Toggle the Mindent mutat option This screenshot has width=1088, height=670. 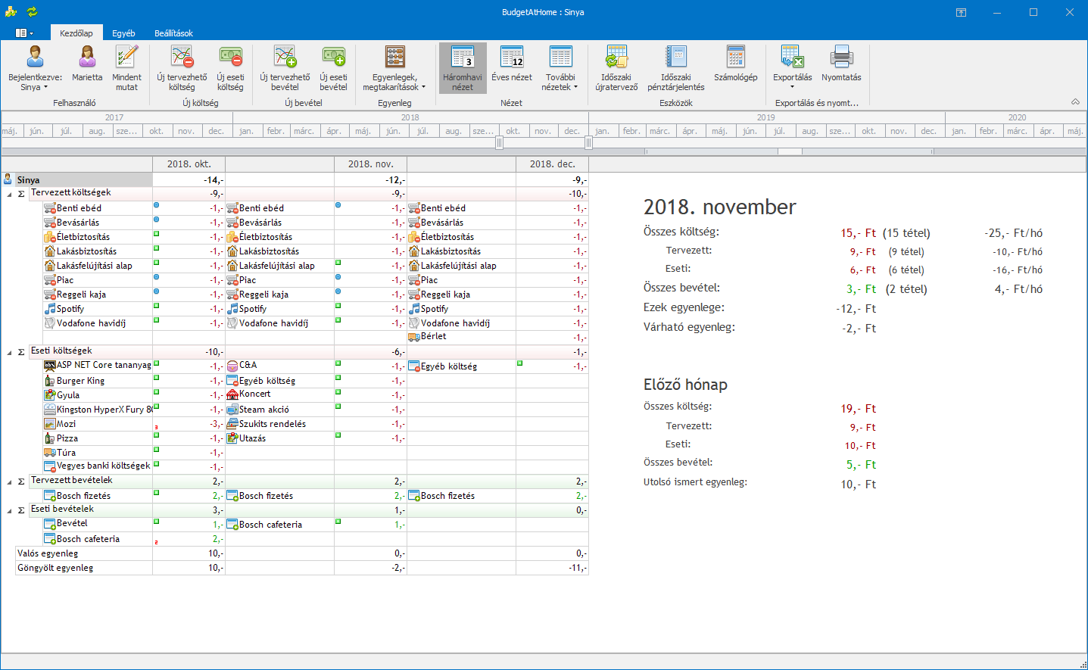point(126,58)
